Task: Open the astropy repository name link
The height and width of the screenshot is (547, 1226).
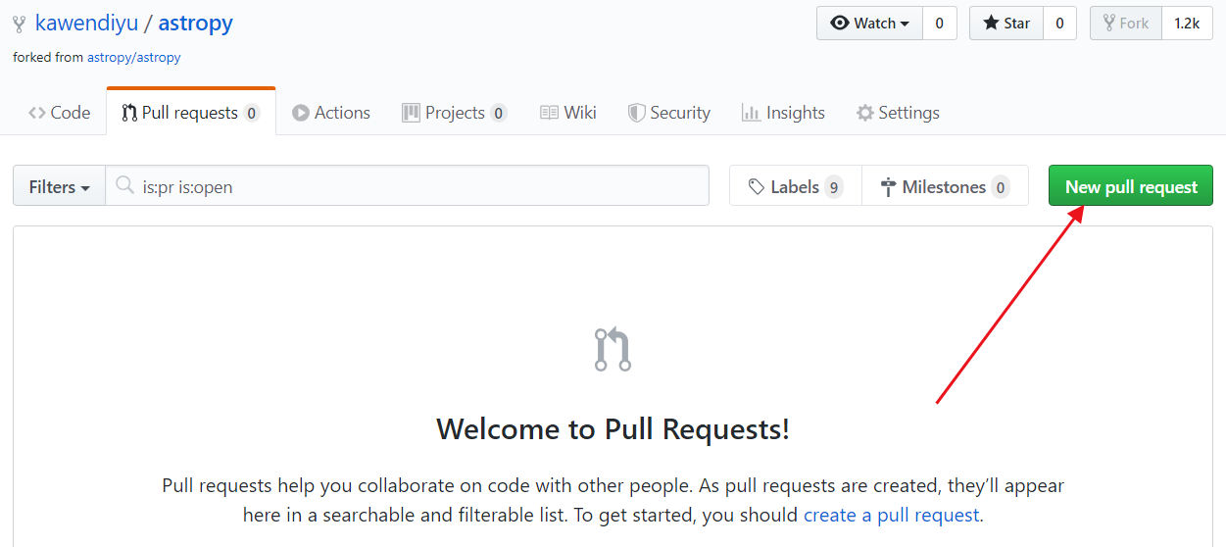Action: 196,23
